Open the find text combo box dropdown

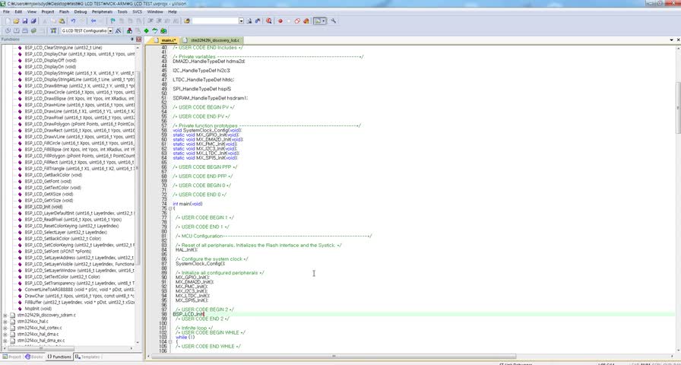[241, 21]
